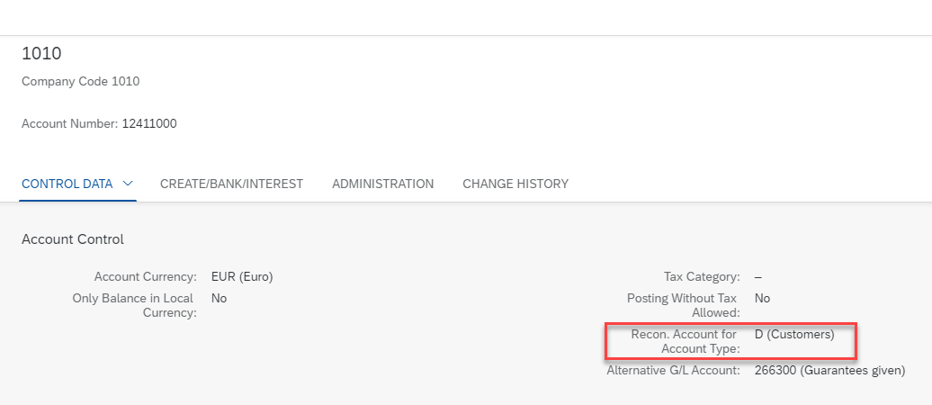
Task: Open the Control Data tab
Action: [x=67, y=184]
